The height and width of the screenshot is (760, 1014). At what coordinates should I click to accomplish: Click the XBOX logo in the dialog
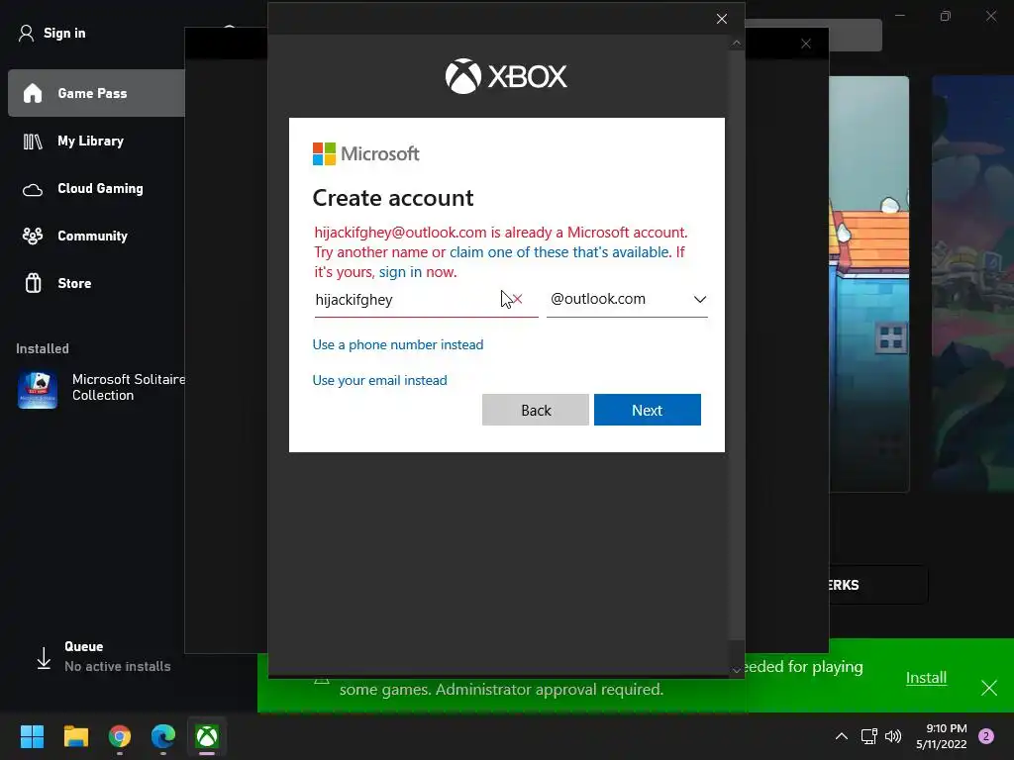pyautogui.click(x=506, y=76)
